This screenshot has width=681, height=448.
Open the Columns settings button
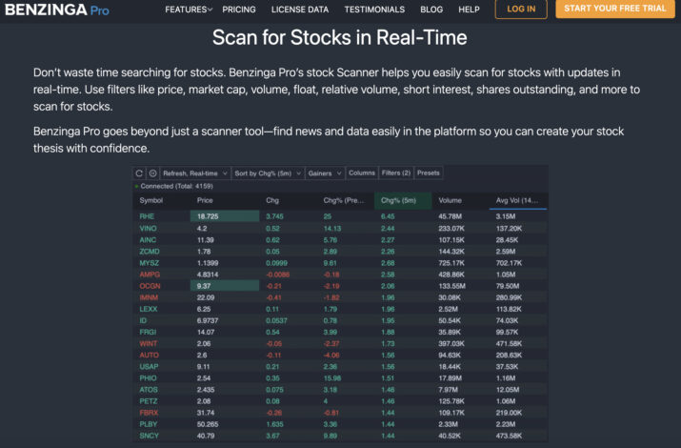[362, 173]
